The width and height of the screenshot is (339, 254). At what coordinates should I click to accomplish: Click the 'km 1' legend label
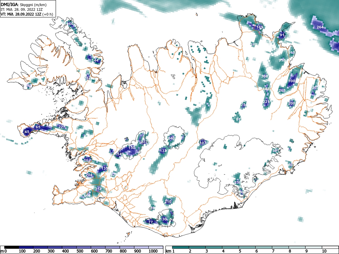tap(170, 251)
